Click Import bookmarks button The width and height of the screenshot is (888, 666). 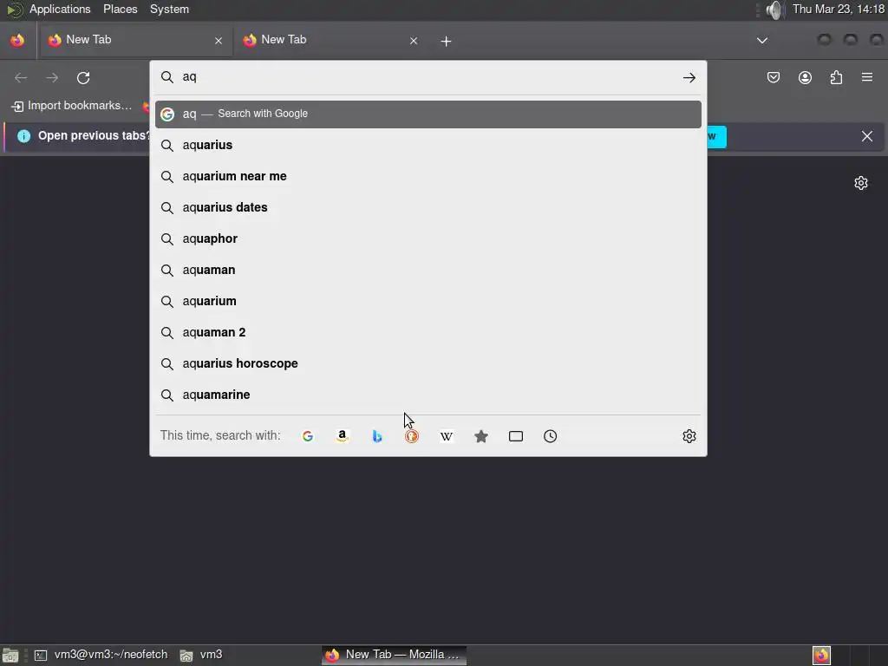pyautogui.click(x=71, y=106)
